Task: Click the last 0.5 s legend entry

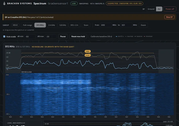Action: pyautogui.click(x=120, y=36)
